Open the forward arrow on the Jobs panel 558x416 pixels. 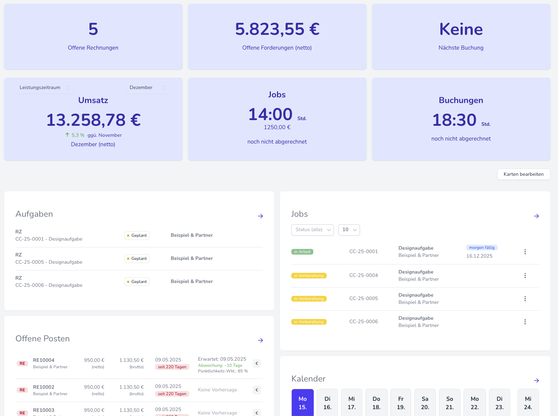pos(536,216)
